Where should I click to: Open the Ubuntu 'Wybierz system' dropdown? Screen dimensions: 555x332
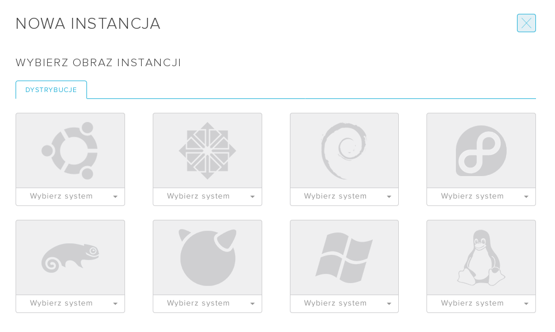pyautogui.click(x=70, y=197)
